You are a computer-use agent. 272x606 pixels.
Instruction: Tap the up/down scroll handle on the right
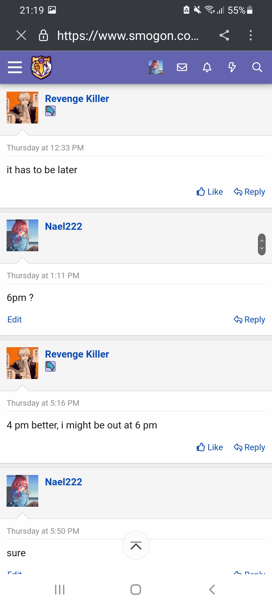262,244
